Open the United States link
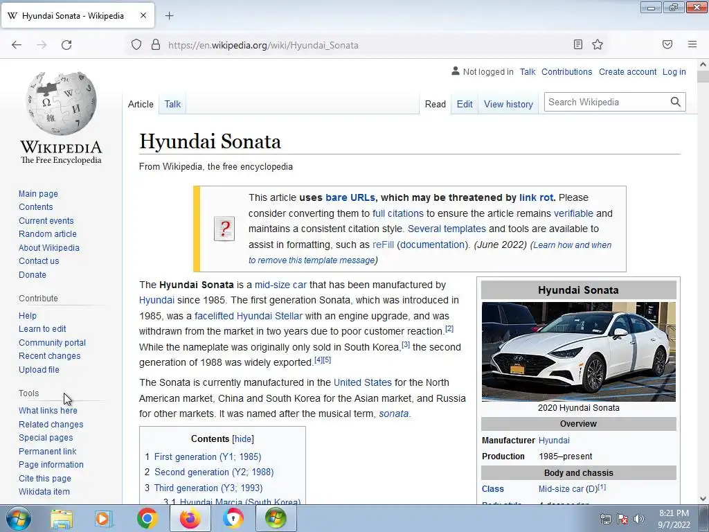Viewport: 709px width, 532px height. click(363, 382)
